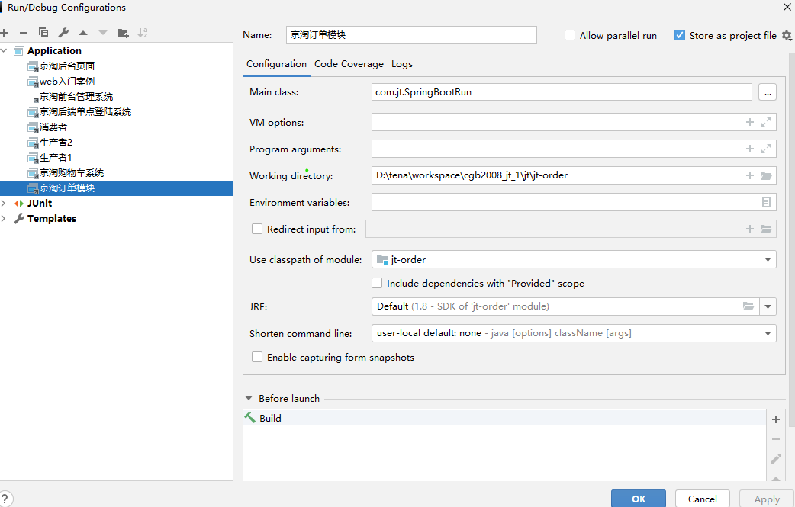Add new configuration with plus icon
795x507 pixels.
(4, 33)
